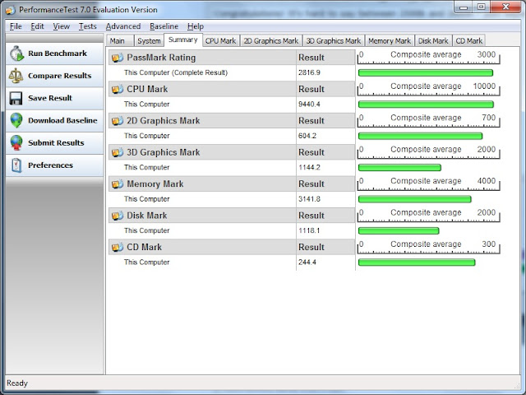Image resolution: width=526 pixels, height=395 pixels.
Task: Click the Submit Results globe icon
Action: point(16,142)
